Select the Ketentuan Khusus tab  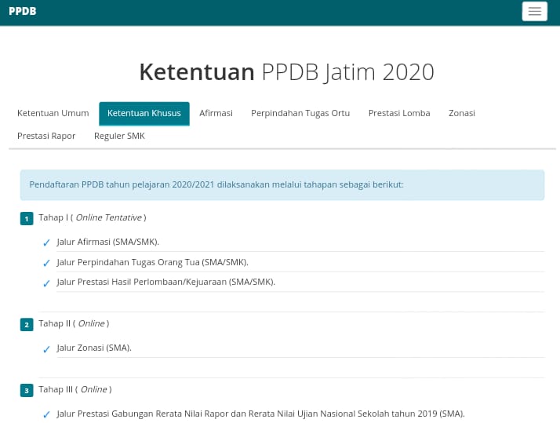[144, 113]
